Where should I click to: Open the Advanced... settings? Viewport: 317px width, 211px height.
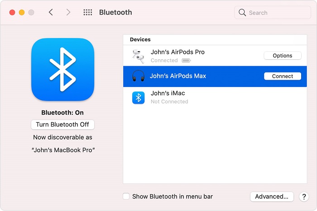[272, 197]
